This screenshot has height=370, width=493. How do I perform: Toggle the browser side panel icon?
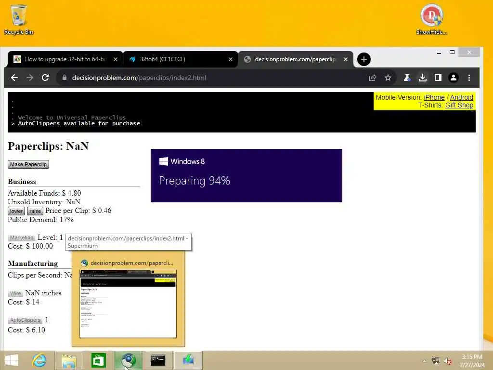click(438, 78)
